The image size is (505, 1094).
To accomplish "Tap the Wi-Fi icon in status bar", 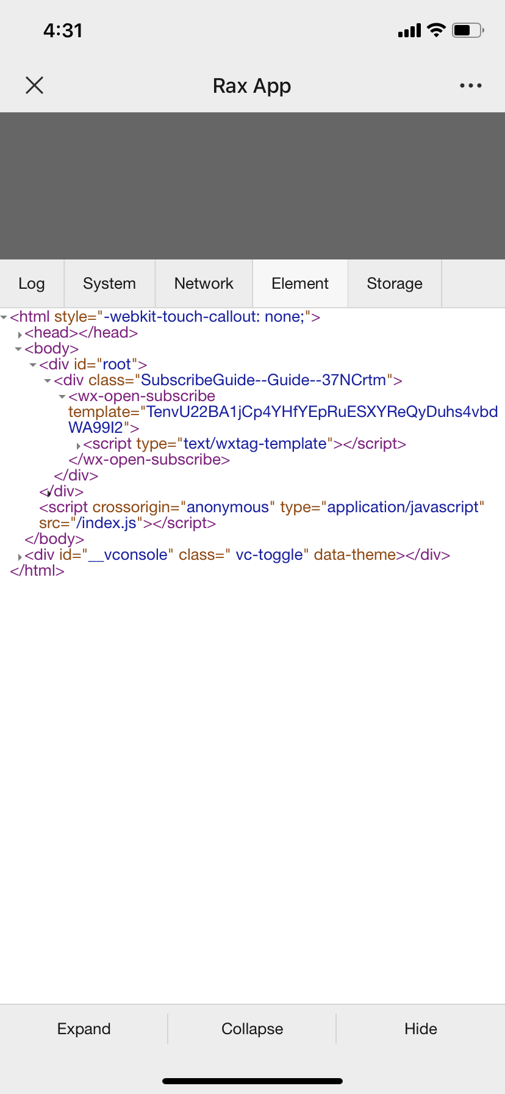I will (x=437, y=30).
